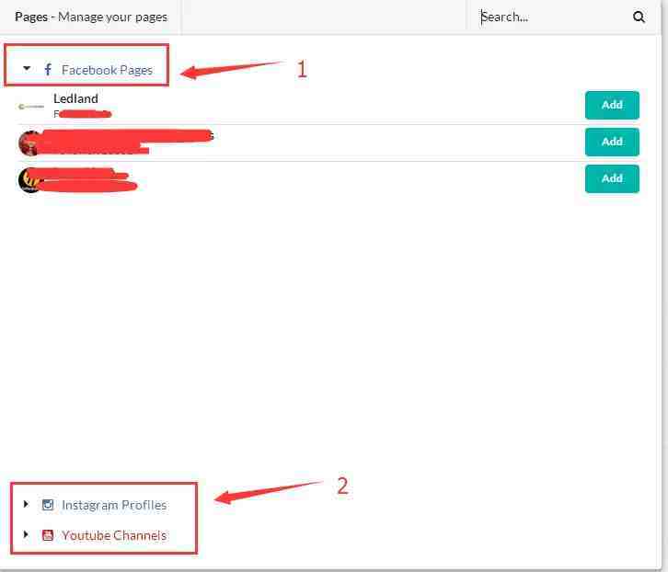668x572 pixels.
Task: Open the Youtube Channels section label
Action: (114, 535)
